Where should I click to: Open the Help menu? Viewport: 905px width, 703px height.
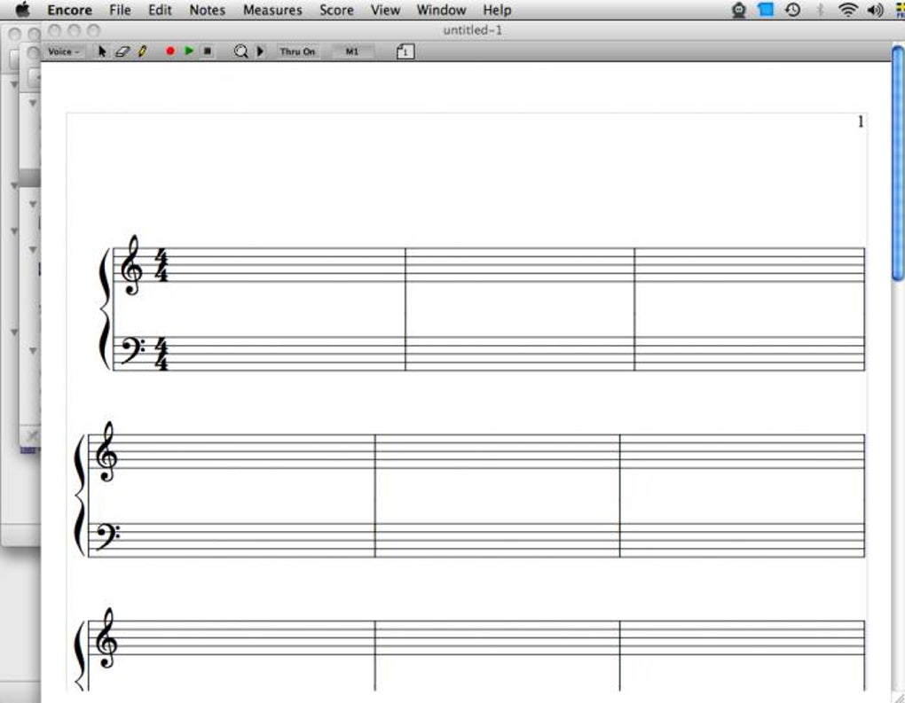497,10
